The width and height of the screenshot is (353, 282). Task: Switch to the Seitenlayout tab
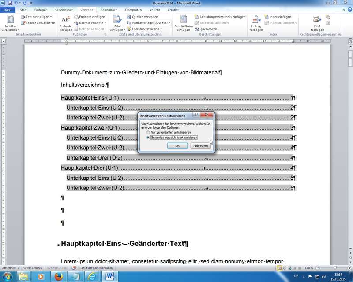[64, 10]
